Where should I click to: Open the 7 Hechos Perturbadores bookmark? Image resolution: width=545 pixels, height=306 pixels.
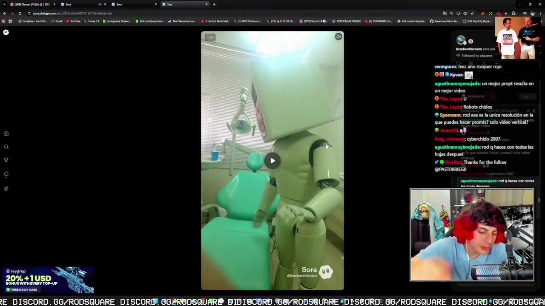click(x=215, y=21)
